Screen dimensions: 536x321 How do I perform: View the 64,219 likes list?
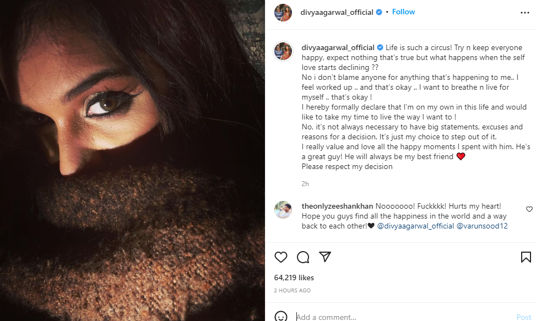[x=294, y=278]
